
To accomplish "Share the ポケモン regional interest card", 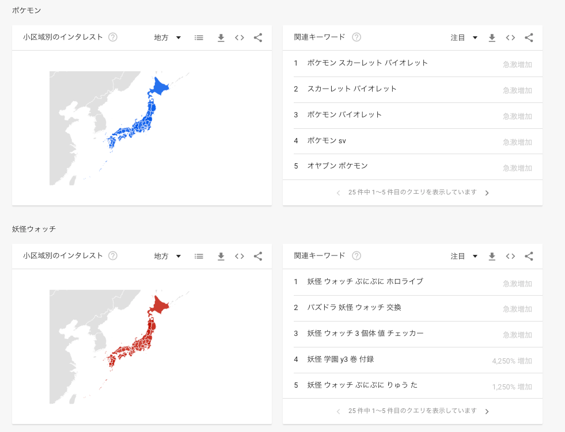I will click(x=258, y=38).
